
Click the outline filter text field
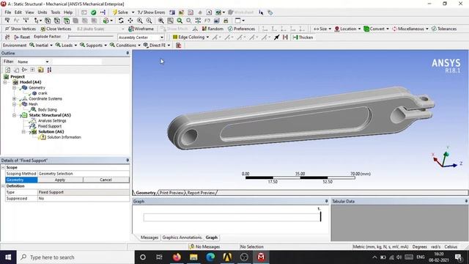click(77, 62)
